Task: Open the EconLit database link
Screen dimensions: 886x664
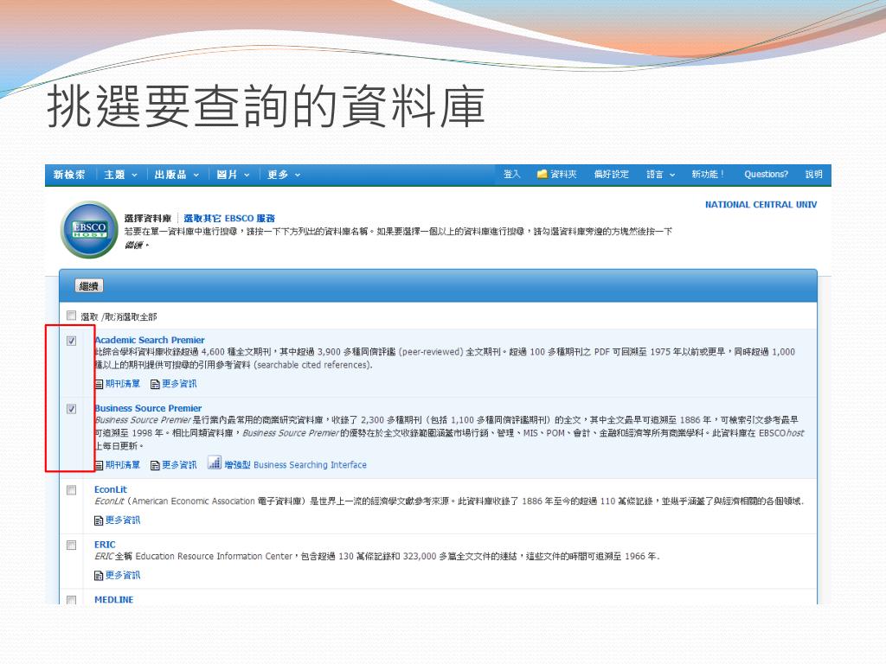Action: (x=111, y=489)
